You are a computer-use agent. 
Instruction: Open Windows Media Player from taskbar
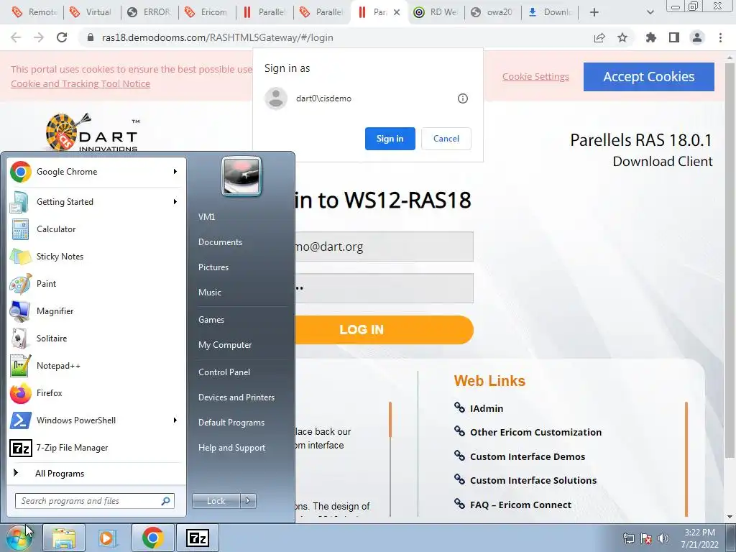pyautogui.click(x=108, y=538)
